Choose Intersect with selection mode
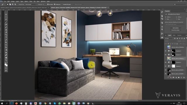 (x=15, y=4)
